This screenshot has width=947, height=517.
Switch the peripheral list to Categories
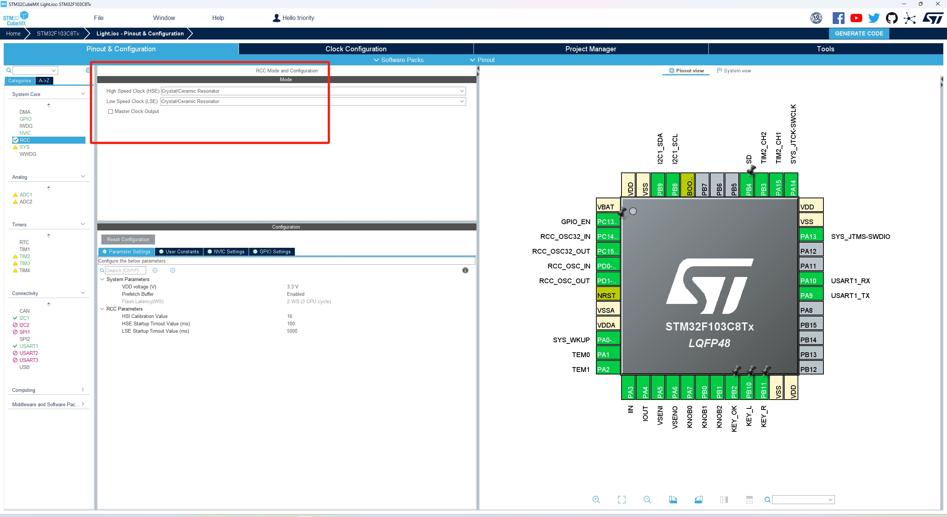pos(20,81)
